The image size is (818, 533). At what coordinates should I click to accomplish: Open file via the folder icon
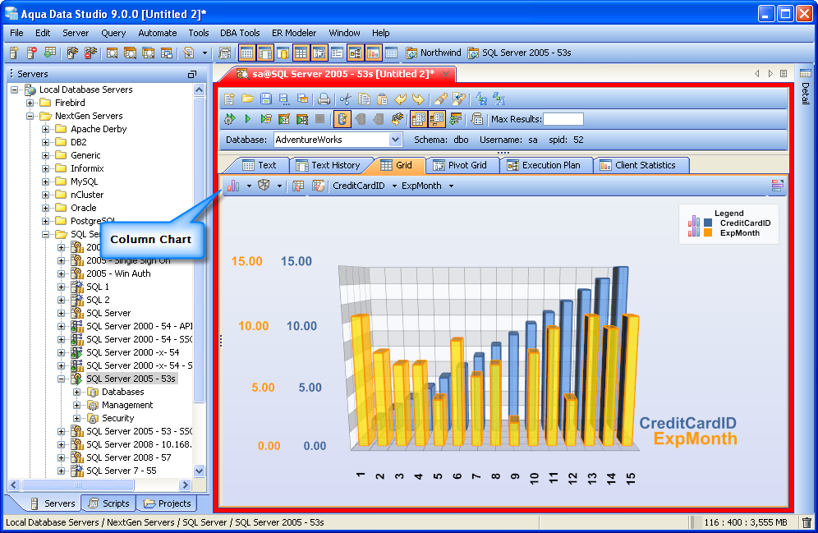pos(247,99)
